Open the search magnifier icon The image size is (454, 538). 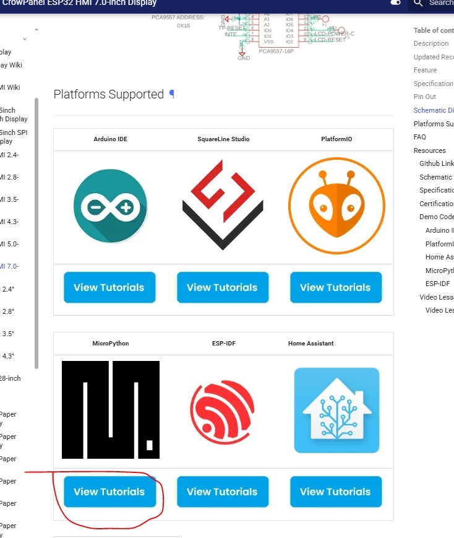[x=418, y=3]
